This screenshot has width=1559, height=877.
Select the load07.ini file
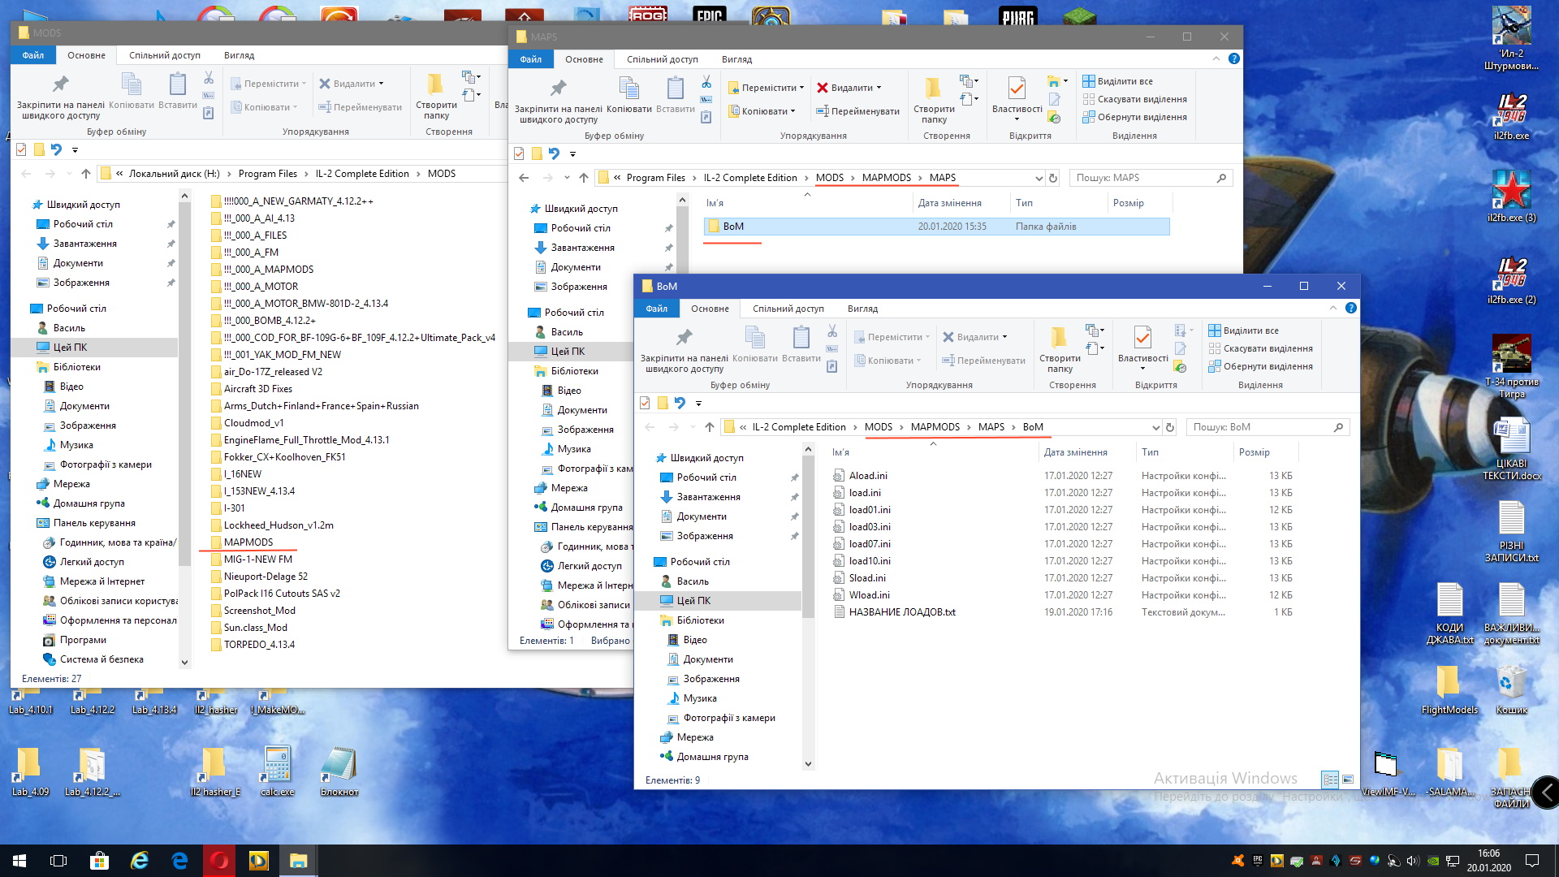(869, 544)
